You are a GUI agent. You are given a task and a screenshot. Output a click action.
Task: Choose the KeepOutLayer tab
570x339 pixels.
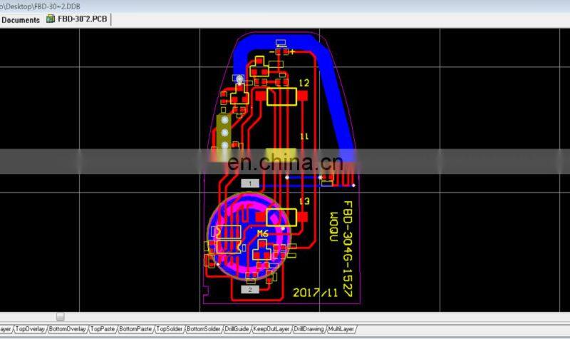click(271, 329)
